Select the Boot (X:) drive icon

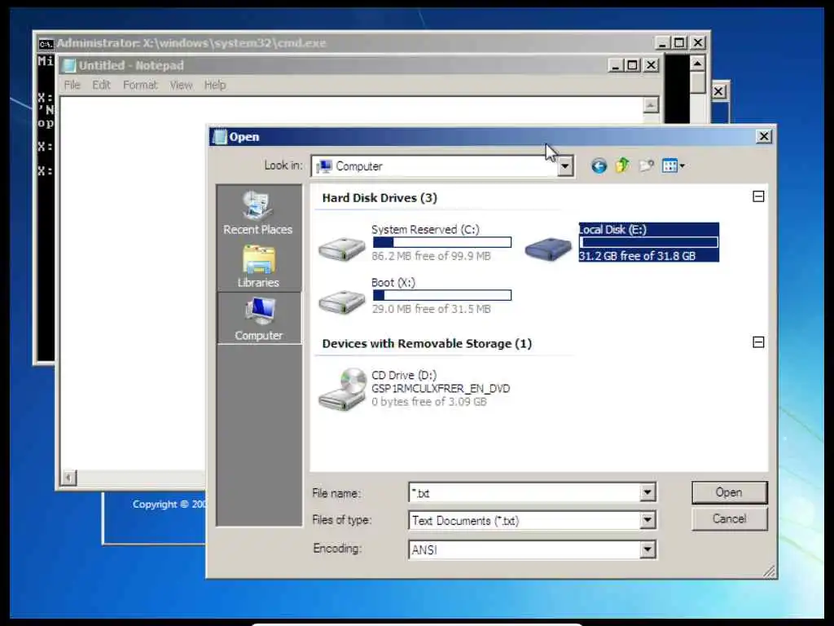tap(342, 302)
